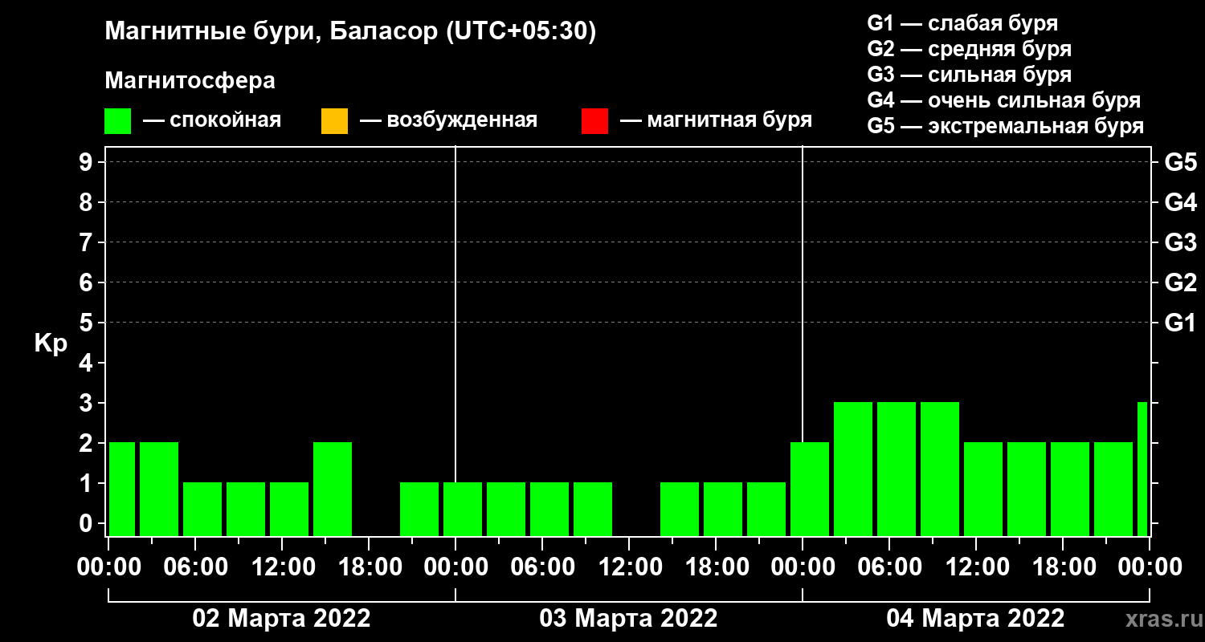Click the 'Kp' axis title

pyautogui.click(x=51, y=343)
